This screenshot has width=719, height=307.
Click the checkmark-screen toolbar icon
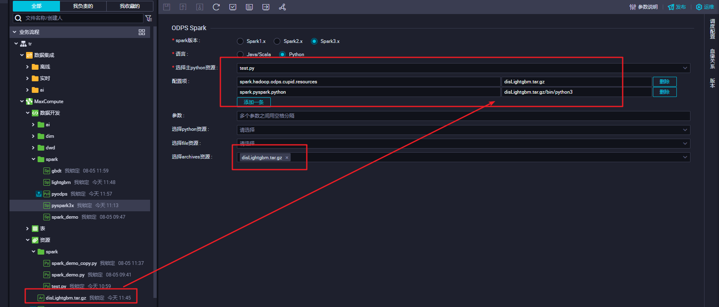(x=233, y=7)
